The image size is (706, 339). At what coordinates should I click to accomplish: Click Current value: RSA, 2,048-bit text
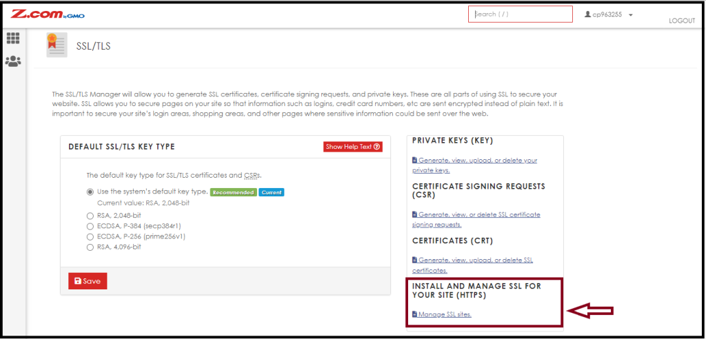pyautogui.click(x=143, y=203)
